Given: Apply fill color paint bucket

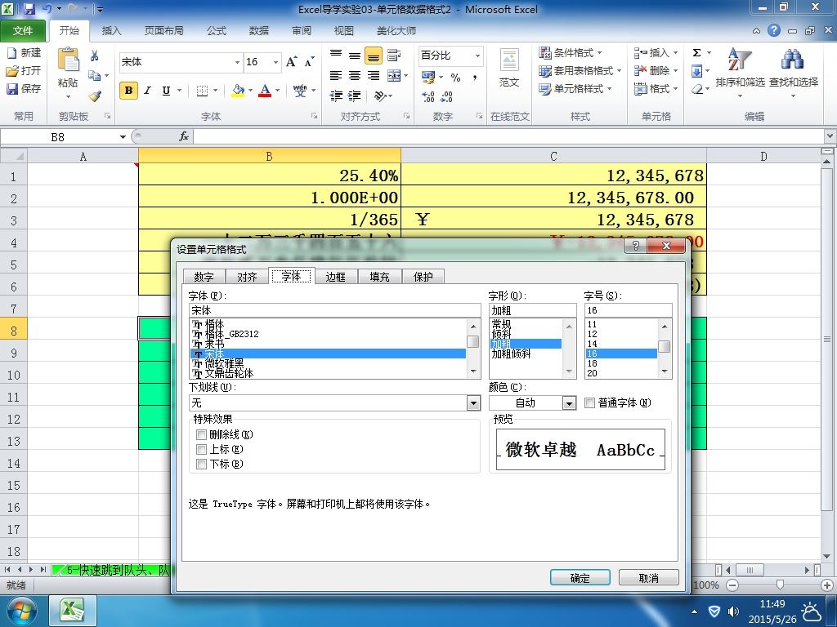Looking at the screenshot, I should [238, 91].
